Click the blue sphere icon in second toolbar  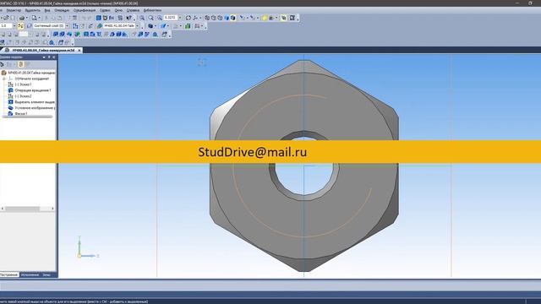(150, 26)
